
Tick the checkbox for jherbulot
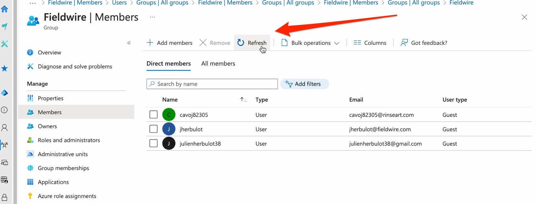(x=154, y=129)
